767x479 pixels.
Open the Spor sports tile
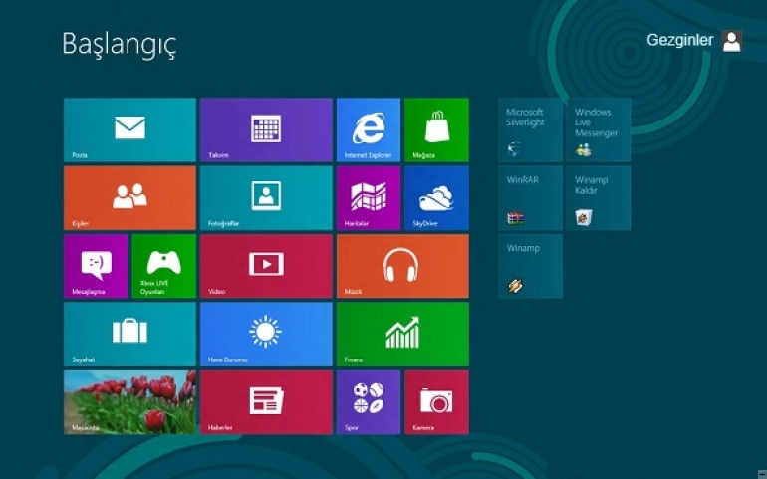[x=369, y=402]
